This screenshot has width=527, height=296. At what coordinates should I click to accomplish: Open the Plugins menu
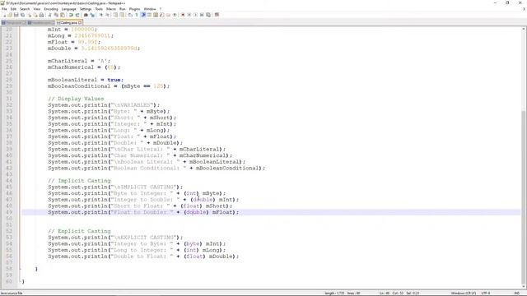(134, 9)
